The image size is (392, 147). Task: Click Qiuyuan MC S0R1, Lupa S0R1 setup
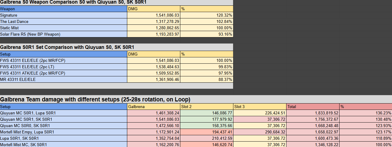pyautogui.click(x=63, y=113)
